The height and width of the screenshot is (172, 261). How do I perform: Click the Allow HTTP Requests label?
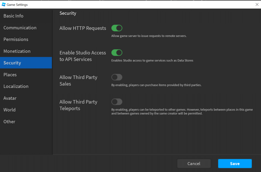[83, 28]
